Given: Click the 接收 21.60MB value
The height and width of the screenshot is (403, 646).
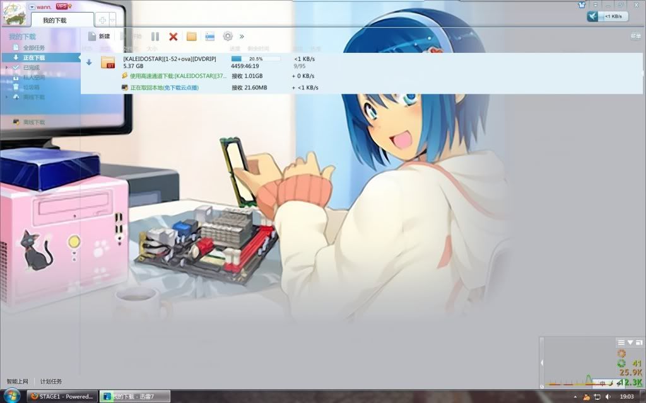Looking at the screenshot, I should (249, 88).
